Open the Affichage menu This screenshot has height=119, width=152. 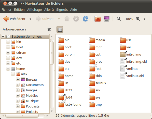click(35, 9)
